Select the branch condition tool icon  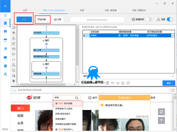click(x=14, y=65)
